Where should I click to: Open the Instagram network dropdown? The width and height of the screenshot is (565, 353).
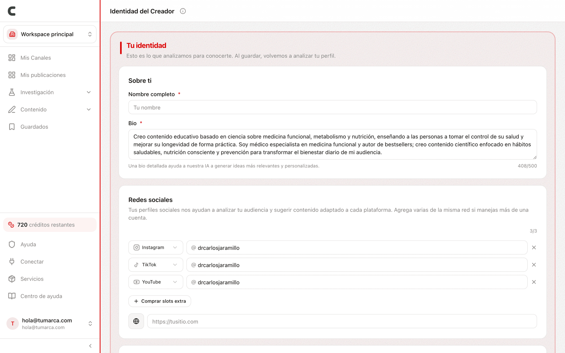(x=156, y=247)
